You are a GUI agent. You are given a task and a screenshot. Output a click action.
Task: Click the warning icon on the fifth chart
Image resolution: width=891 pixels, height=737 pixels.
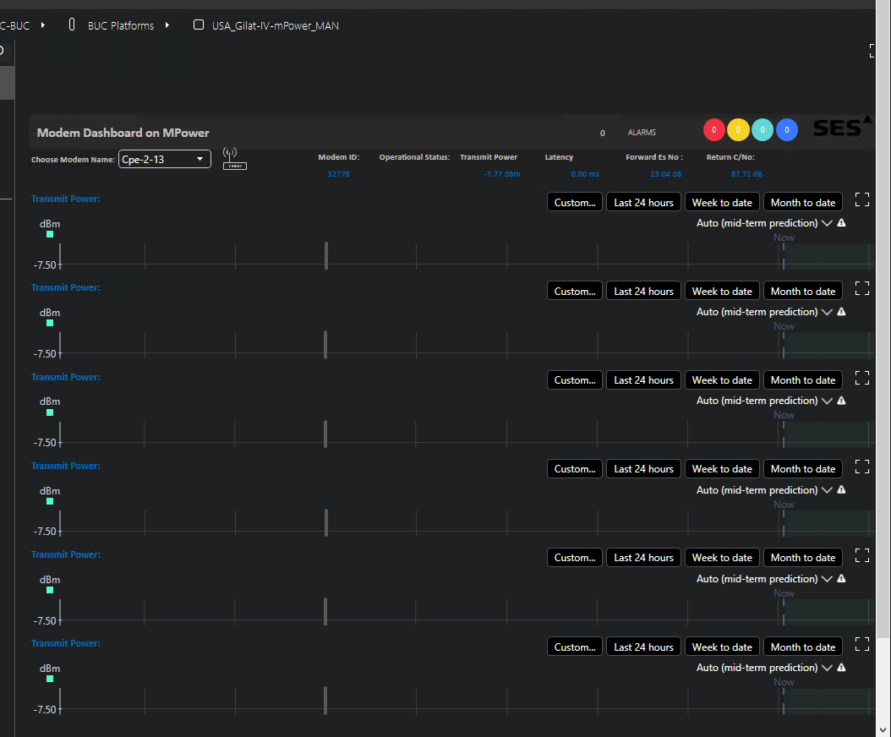click(842, 578)
